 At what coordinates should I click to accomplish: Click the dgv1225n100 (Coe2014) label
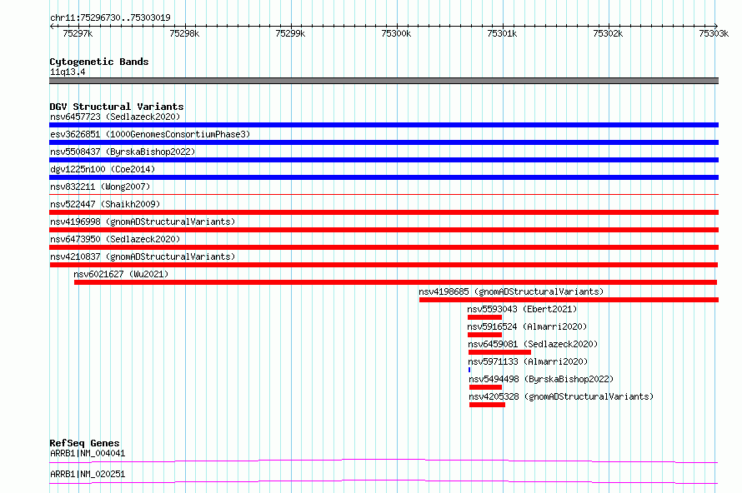click(x=103, y=169)
